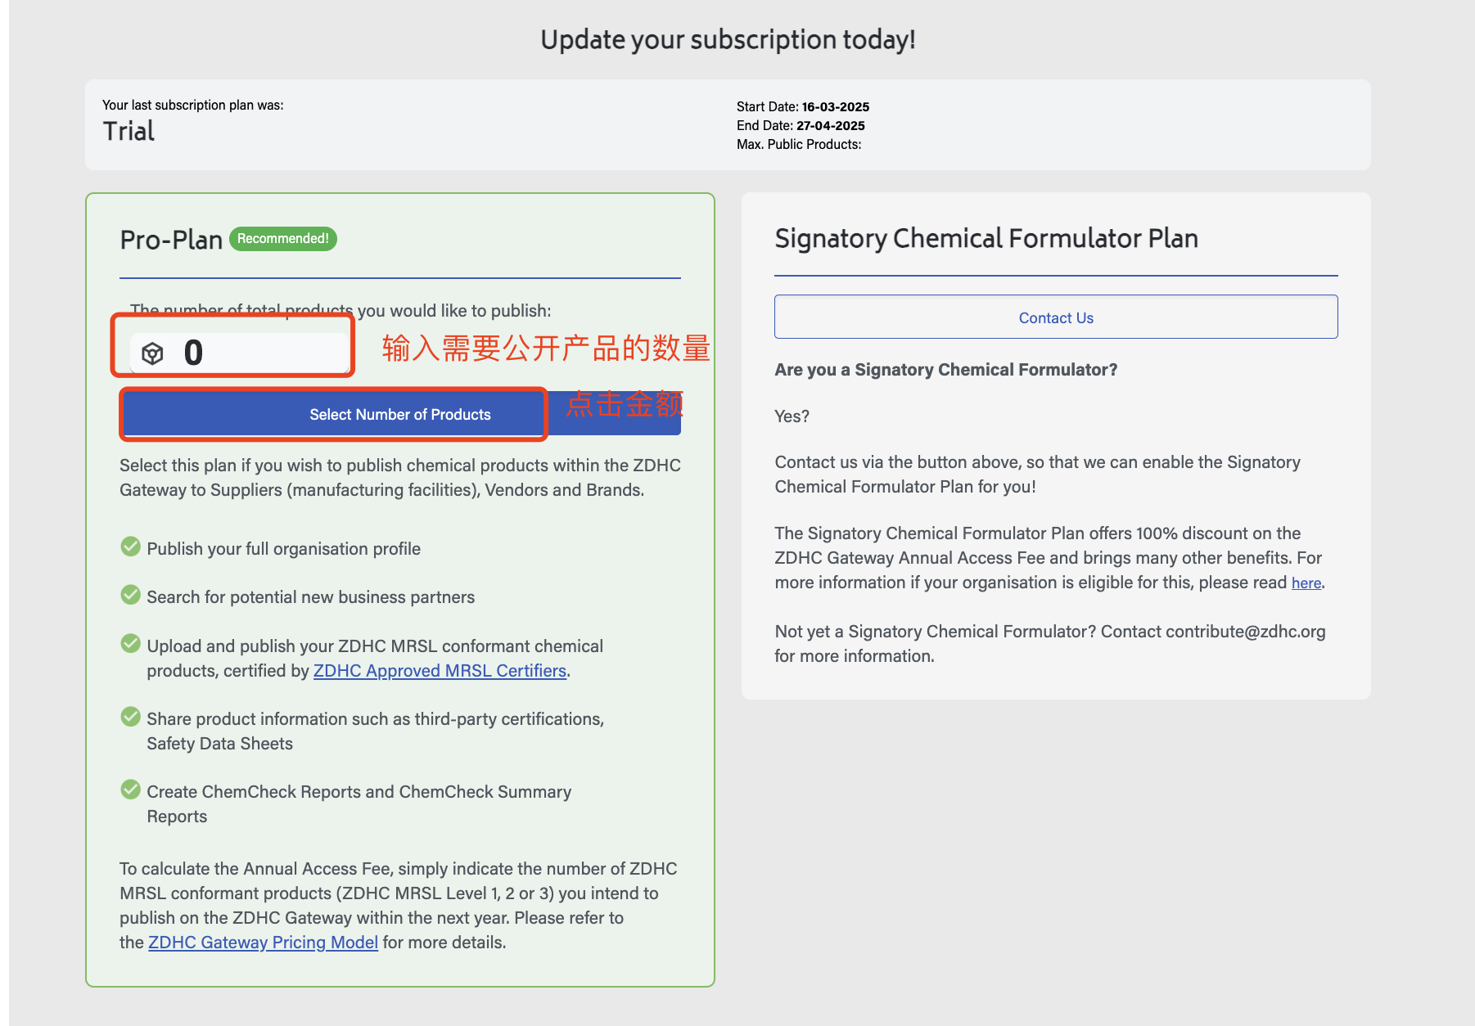The width and height of the screenshot is (1475, 1026).
Task: Click the checkmark beside Create ChemCheck Reports
Action: point(130,790)
